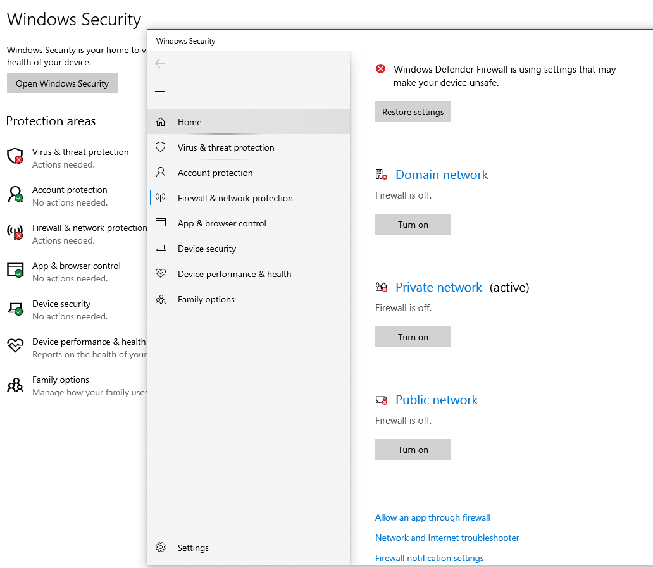Open Settings gear icon at sidebar bottom
The height and width of the screenshot is (568, 653).
click(x=161, y=548)
